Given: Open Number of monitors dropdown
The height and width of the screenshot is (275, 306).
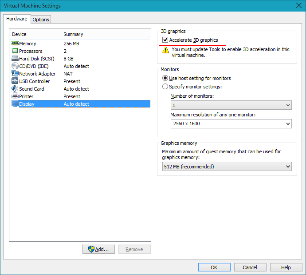Looking at the screenshot, I should click(231, 105).
